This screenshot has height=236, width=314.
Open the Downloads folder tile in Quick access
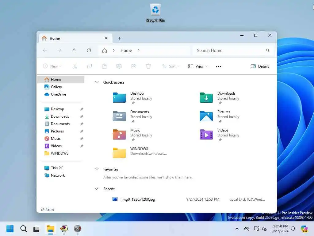220,98
